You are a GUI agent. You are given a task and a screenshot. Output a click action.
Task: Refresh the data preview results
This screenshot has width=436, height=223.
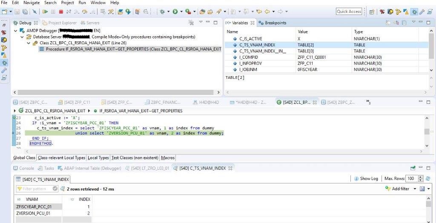coord(428,179)
